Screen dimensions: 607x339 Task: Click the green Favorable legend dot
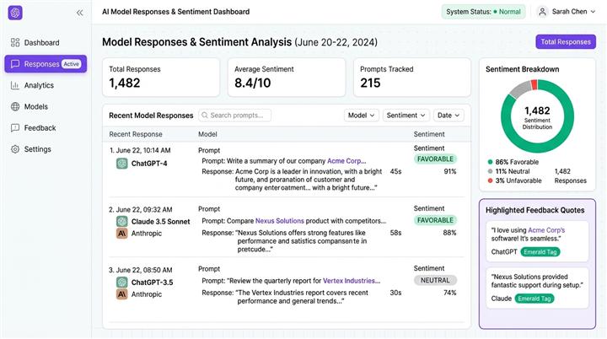click(x=490, y=162)
